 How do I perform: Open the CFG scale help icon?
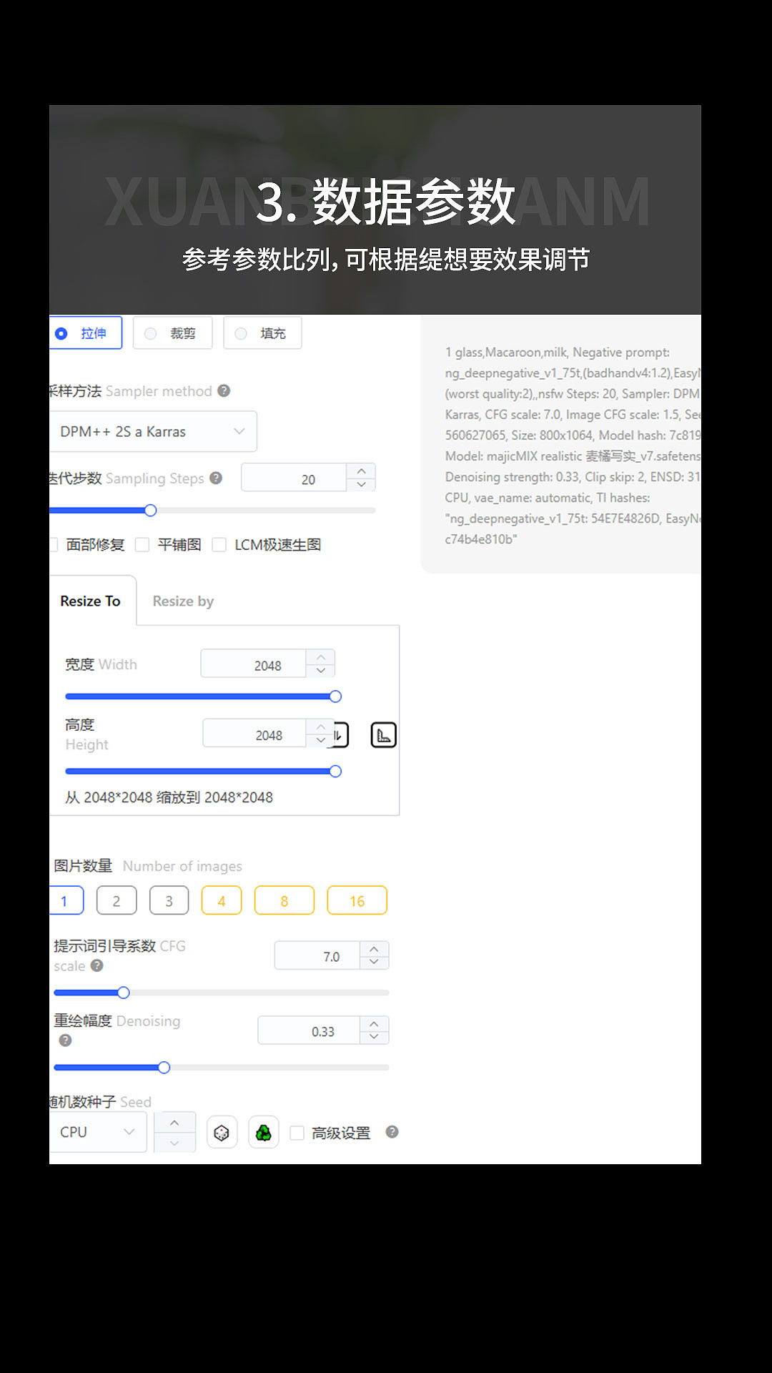[97, 965]
